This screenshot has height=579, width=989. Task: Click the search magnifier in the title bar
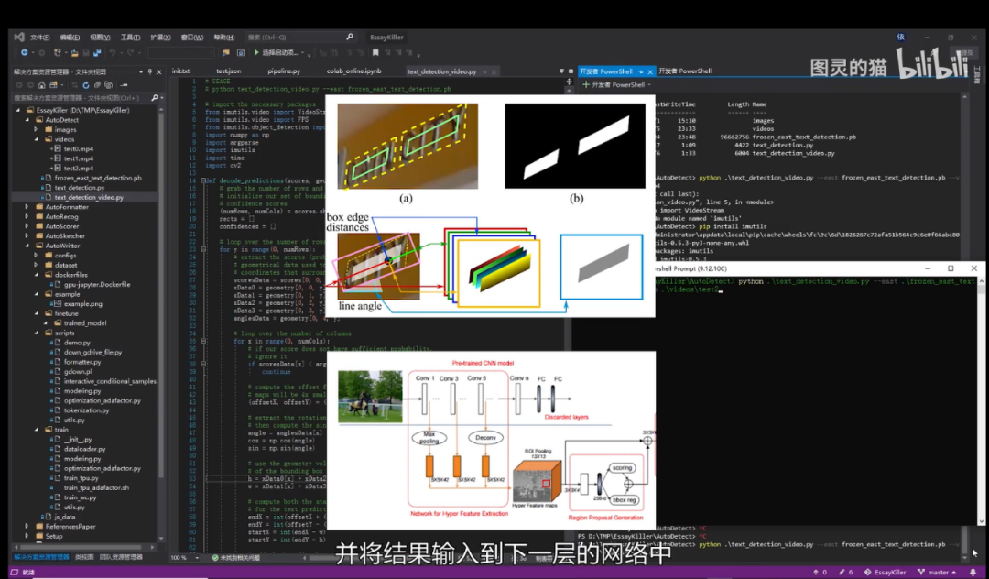[x=350, y=38]
